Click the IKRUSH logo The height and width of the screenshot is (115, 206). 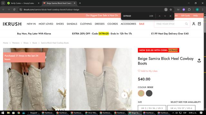[x=12, y=24]
